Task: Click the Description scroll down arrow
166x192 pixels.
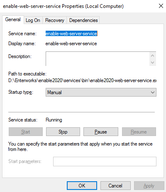Action: [153, 63]
